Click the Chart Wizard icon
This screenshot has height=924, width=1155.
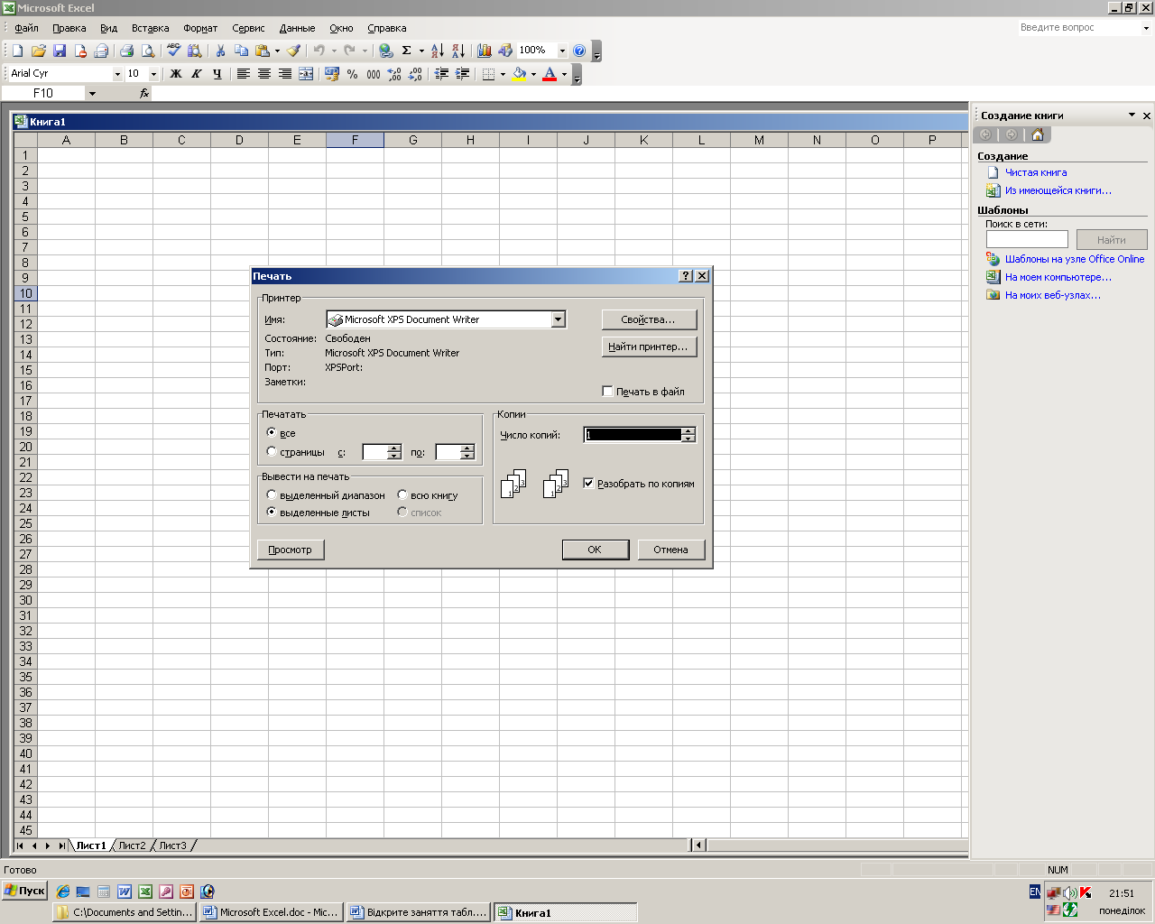485,51
